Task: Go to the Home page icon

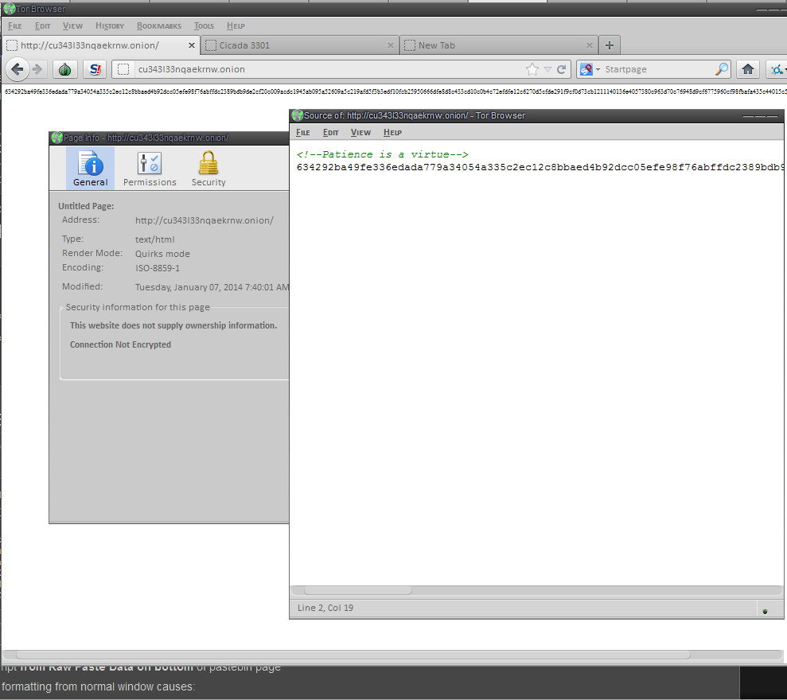Action: tap(748, 69)
